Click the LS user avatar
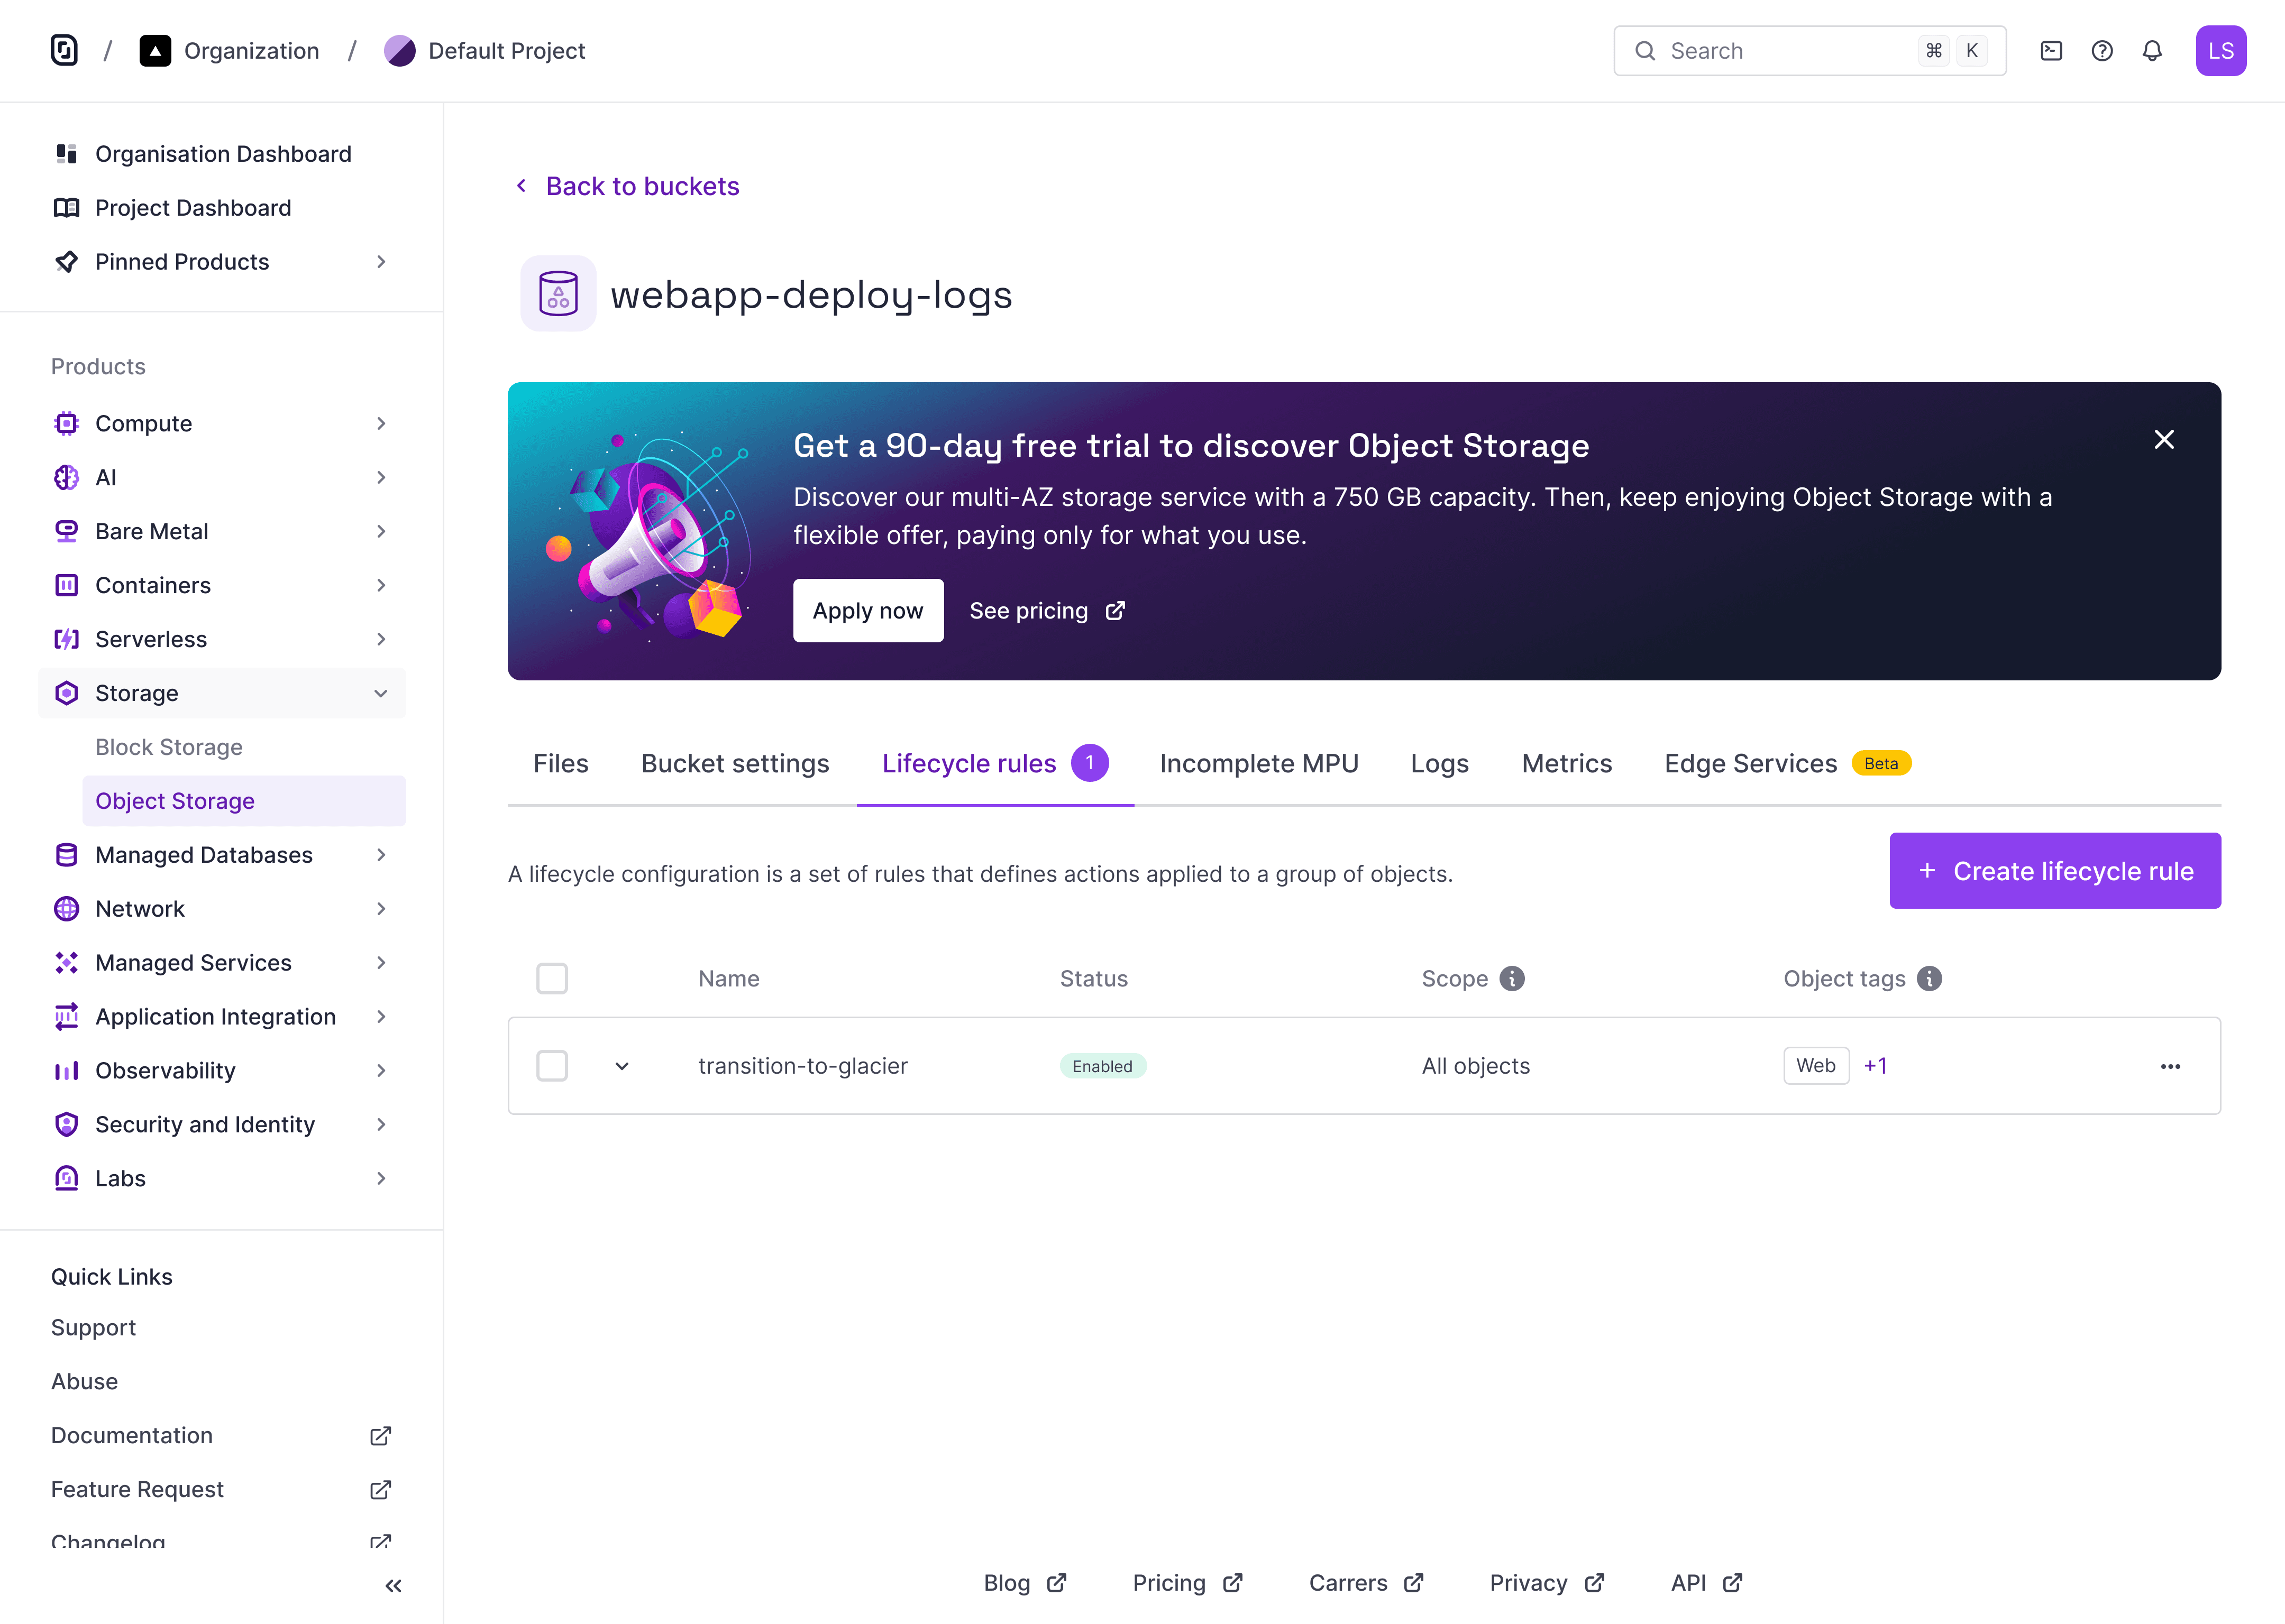Image resolution: width=2285 pixels, height=1624 pixels. point(2220,51)
